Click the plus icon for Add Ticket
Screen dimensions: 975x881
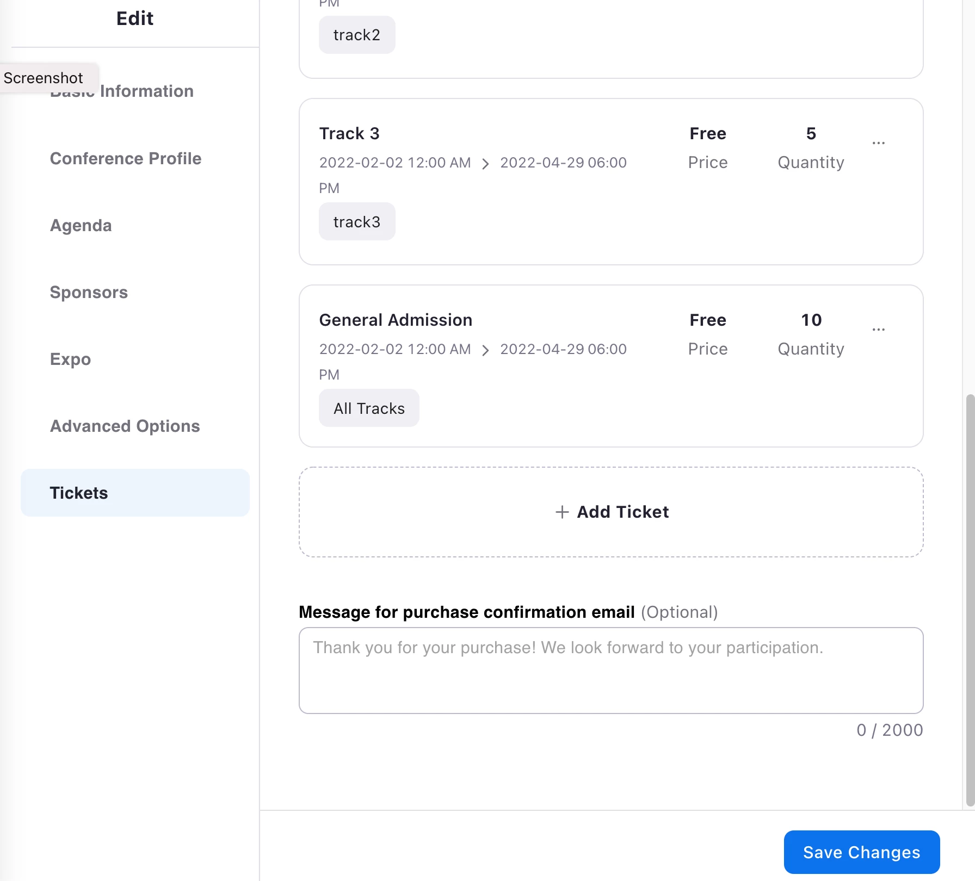562,512
